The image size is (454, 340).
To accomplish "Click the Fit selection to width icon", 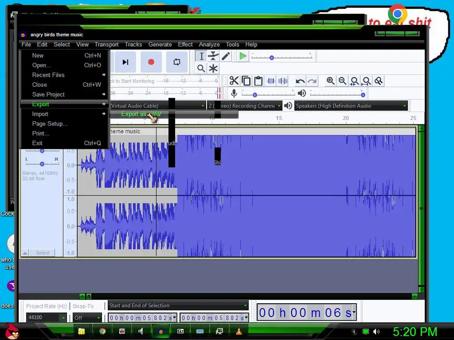I will (x=354, y=81).
